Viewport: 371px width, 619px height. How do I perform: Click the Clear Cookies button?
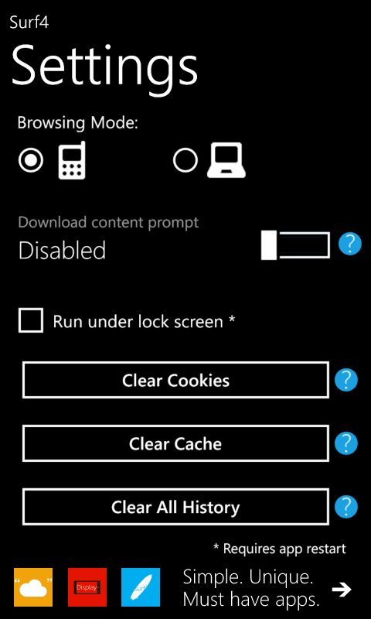click(x=176, y=380)
